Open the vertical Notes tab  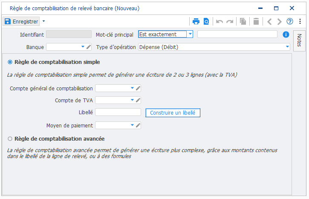[x=299, y=41]
